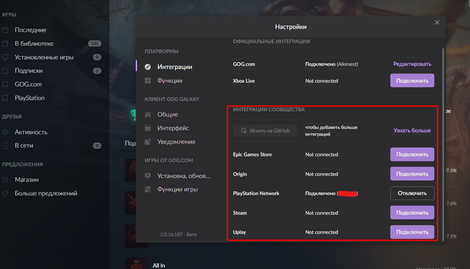Click the Edit link for GOG.com
The width and height of the screenshot is (470, 269).
click(412, 64)
